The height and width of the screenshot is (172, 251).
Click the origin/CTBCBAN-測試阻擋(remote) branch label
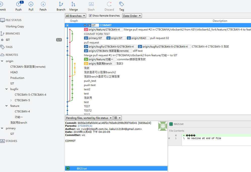108,51
